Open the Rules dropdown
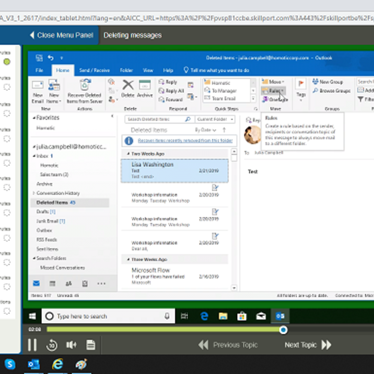 [273, 91]
